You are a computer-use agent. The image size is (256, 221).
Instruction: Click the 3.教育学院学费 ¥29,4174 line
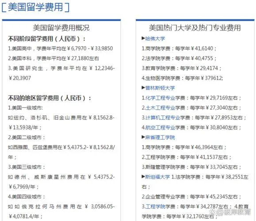click(181, 68)
